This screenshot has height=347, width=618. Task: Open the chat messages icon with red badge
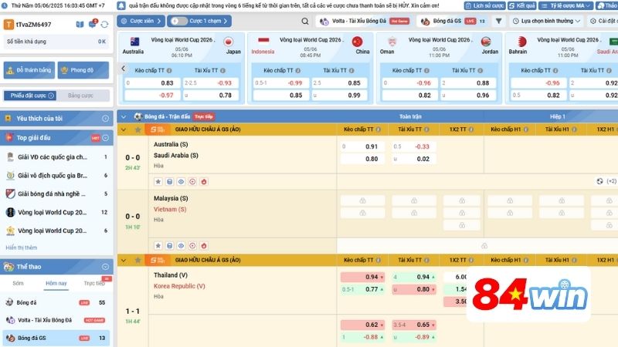[x=92, y=25]
